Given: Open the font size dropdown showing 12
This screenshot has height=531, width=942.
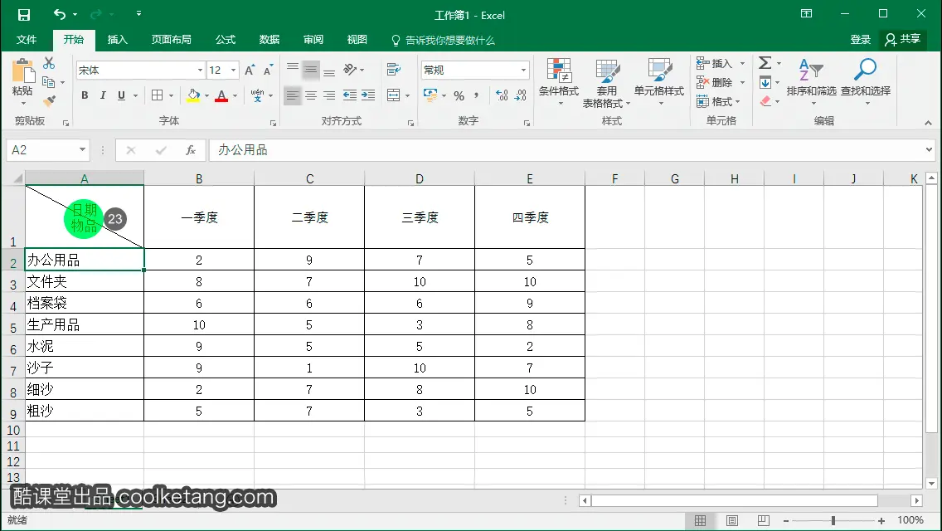Looking at the screenshot, I should (x=234, y=71).
